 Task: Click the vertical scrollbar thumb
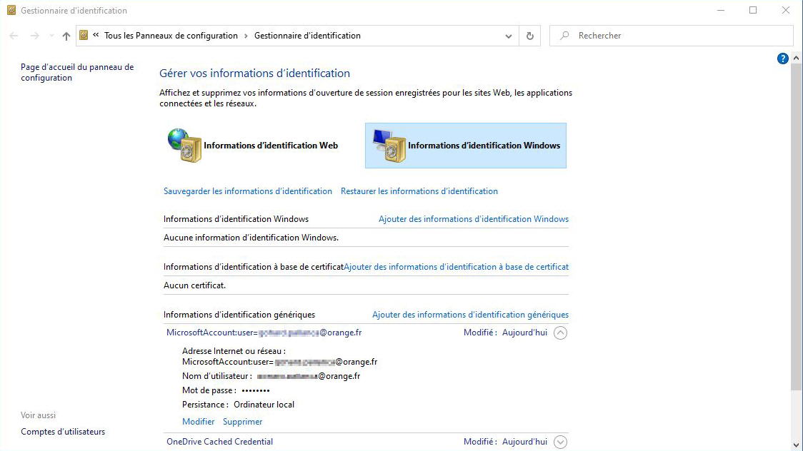coord(796,227)
